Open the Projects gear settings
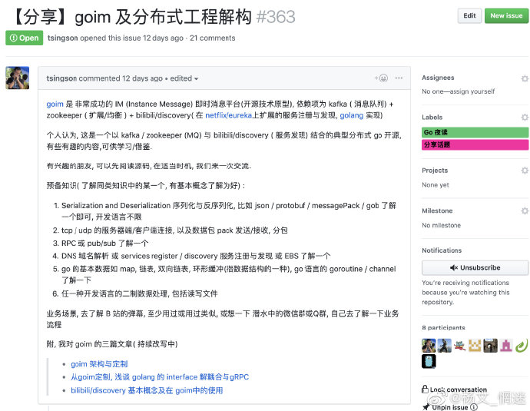 [525, 171]
